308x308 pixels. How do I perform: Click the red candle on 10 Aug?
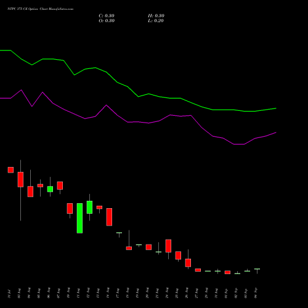(x=70, y=208)
